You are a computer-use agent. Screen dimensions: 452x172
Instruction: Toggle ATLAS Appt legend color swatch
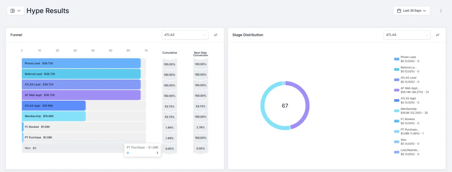[x=396, y=100]
